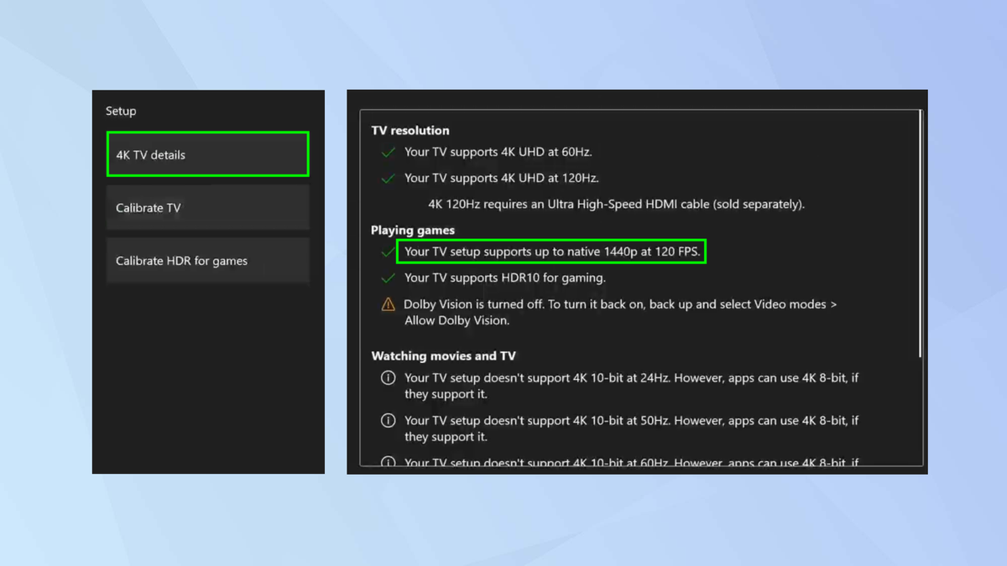Open Calibrate TV from the Setup list
The height and width of the screenshot is (566, 1007).
[207, 207]
